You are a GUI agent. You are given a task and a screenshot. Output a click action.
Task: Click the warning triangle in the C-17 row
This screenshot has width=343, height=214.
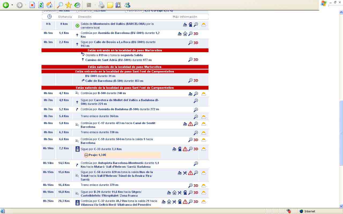[x=190, y=124]
